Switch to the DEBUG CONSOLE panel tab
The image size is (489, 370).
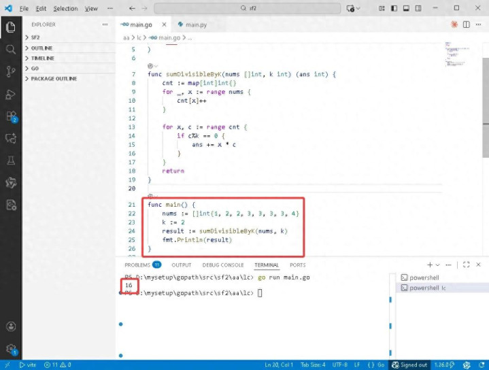[222, 265]
